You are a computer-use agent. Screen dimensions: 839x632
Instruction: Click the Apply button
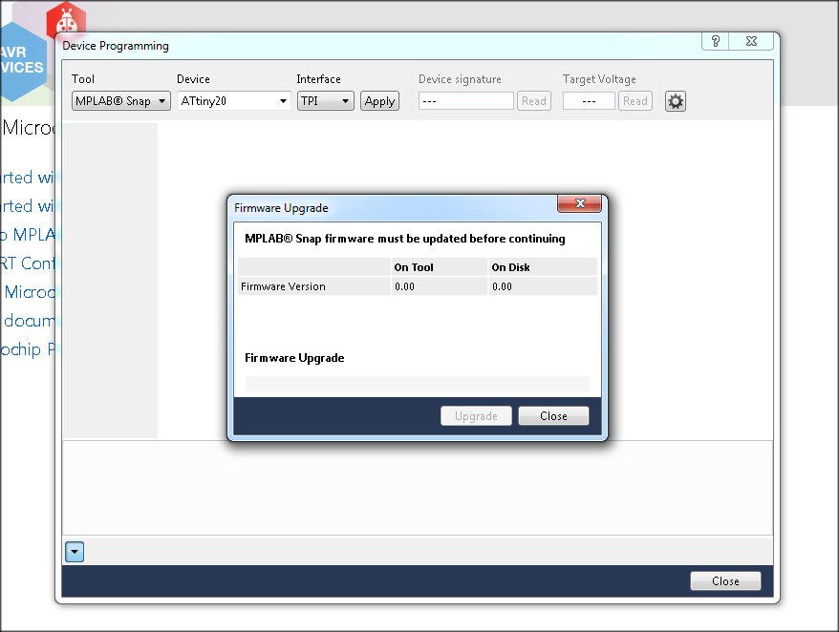380,101
